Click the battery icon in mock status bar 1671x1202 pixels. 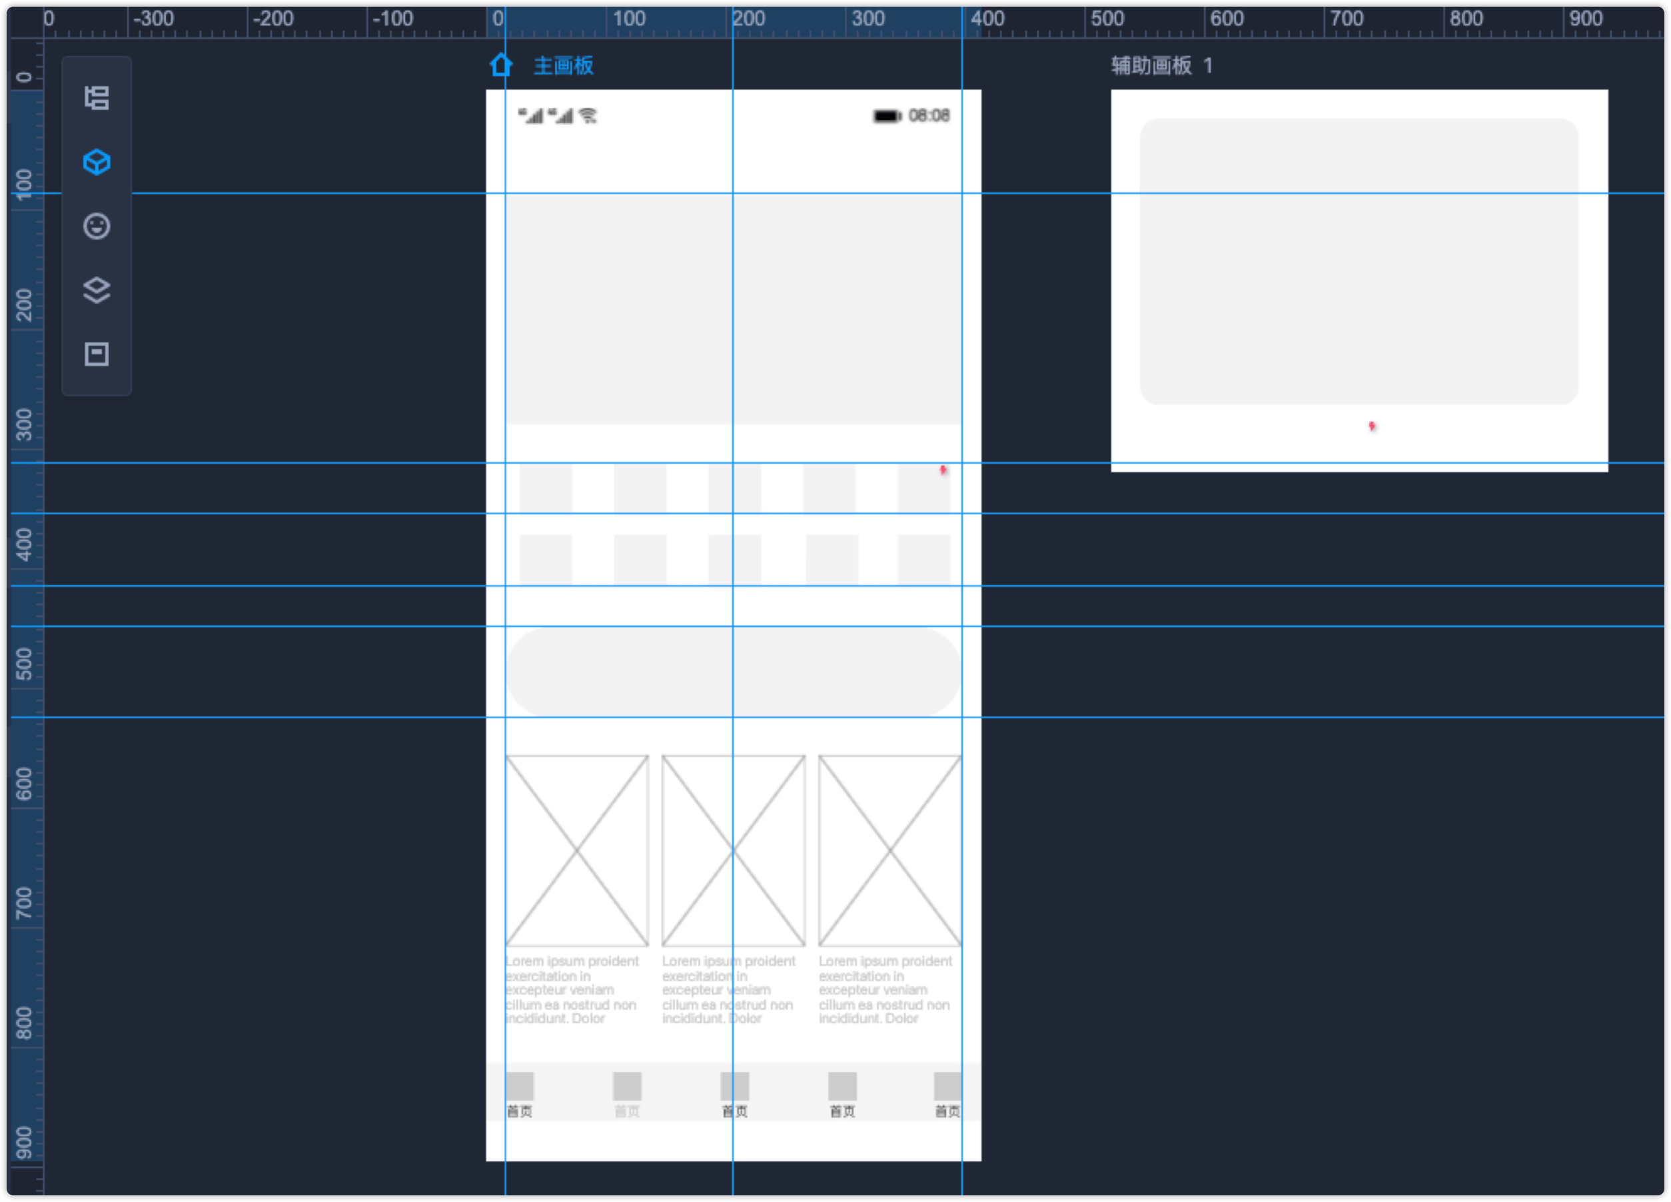pyautogui.click(x=887, y=116)
